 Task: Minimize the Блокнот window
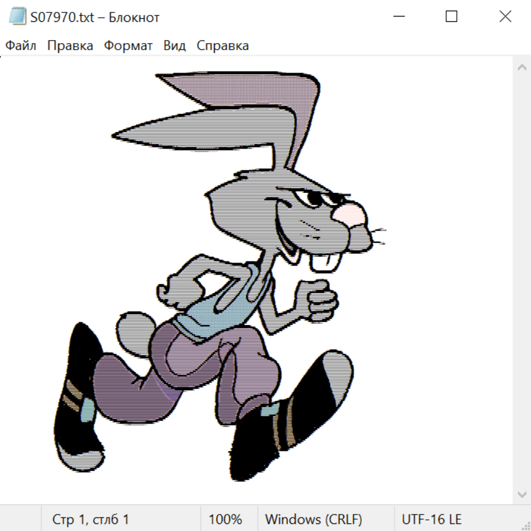(398, 17)
